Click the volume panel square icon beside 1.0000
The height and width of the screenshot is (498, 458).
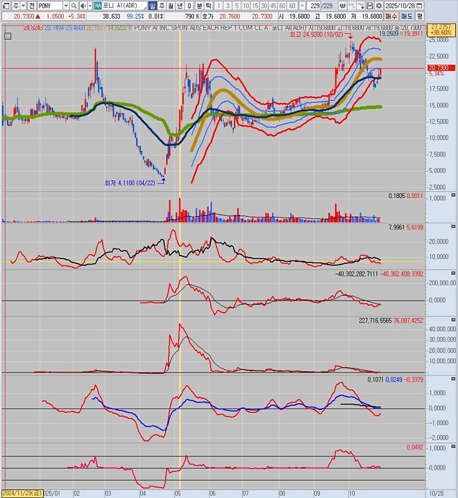click(x=453, y=195)
